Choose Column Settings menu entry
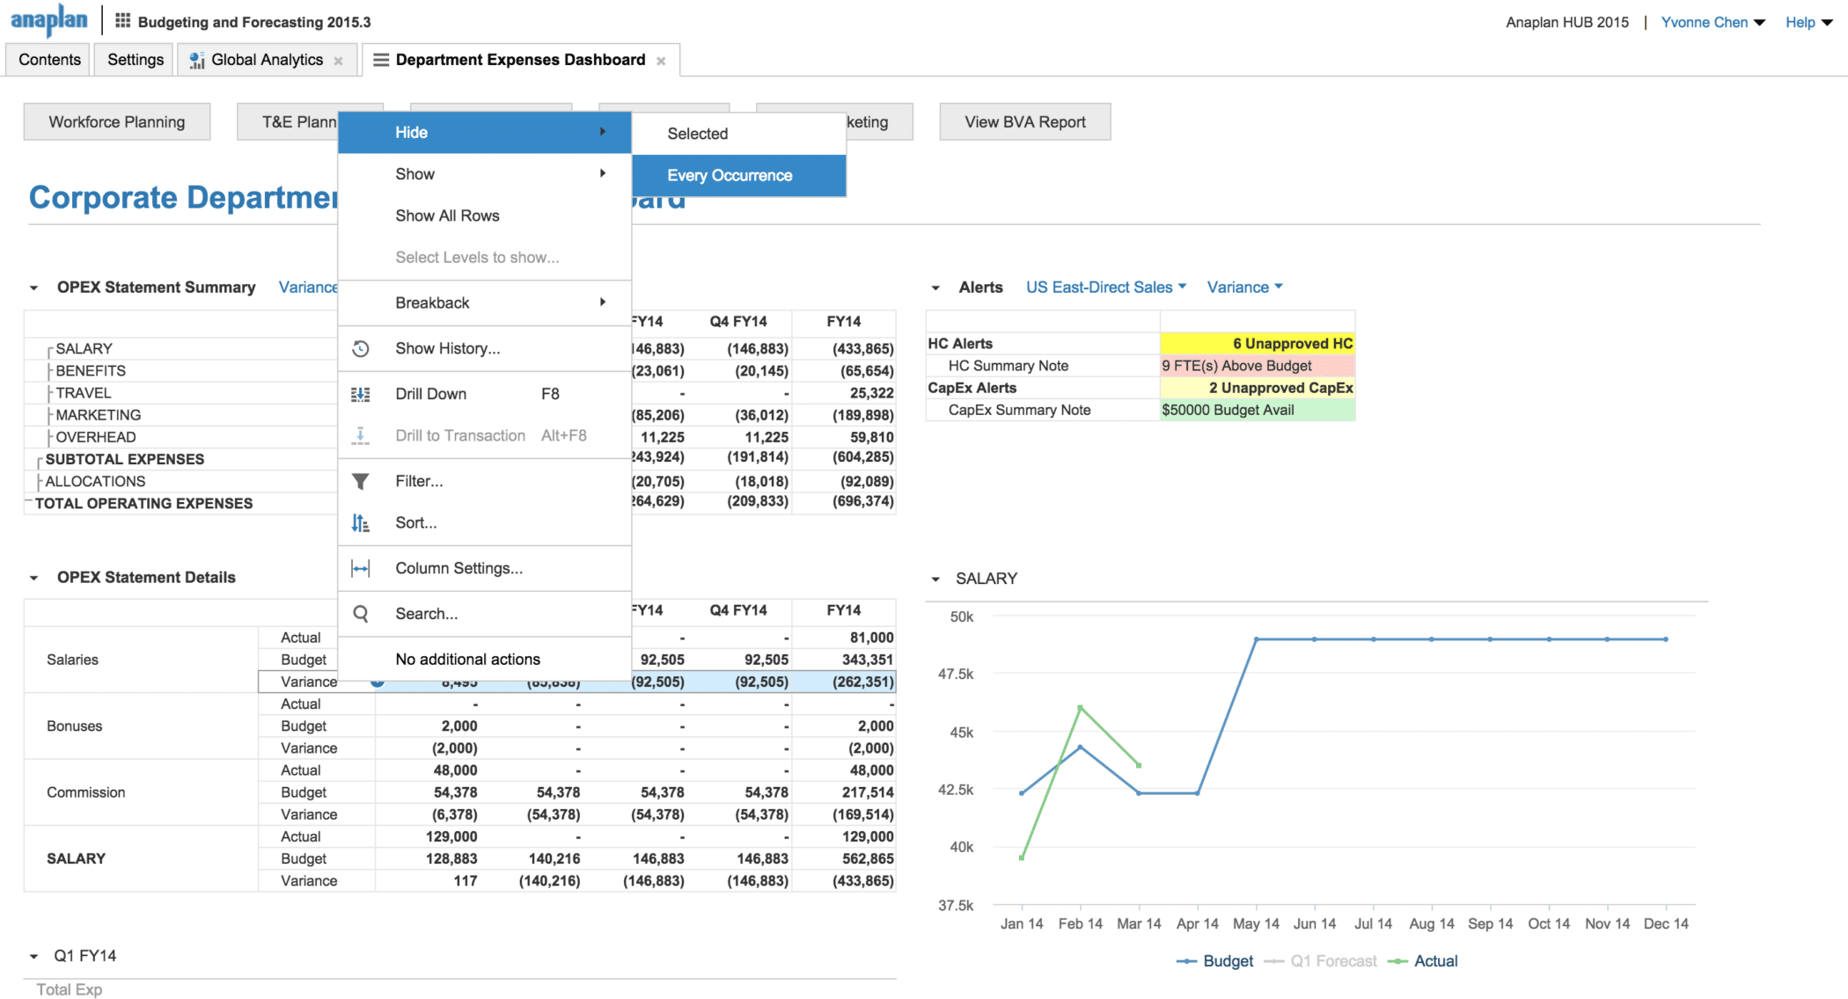The image size is (1848, 999). (x=484, y=568)
